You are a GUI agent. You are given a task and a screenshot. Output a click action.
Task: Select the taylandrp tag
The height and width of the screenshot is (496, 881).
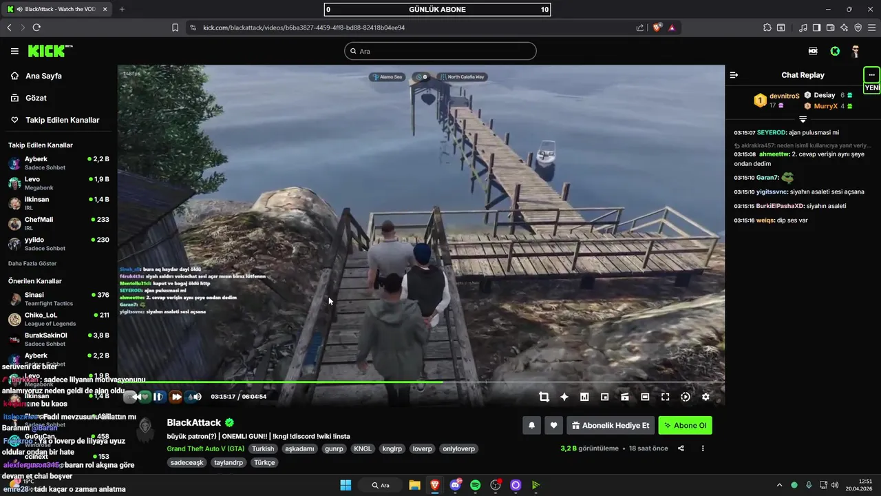point(229,462)
